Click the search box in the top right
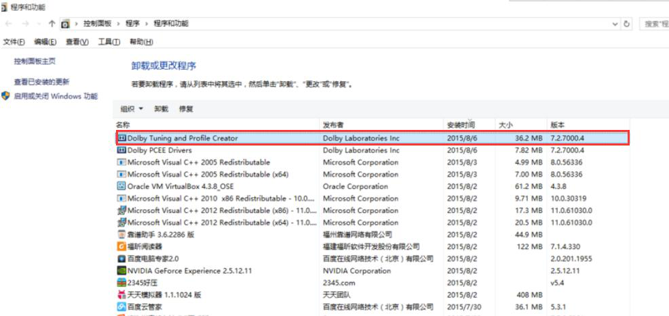 [x=655, y=24]
